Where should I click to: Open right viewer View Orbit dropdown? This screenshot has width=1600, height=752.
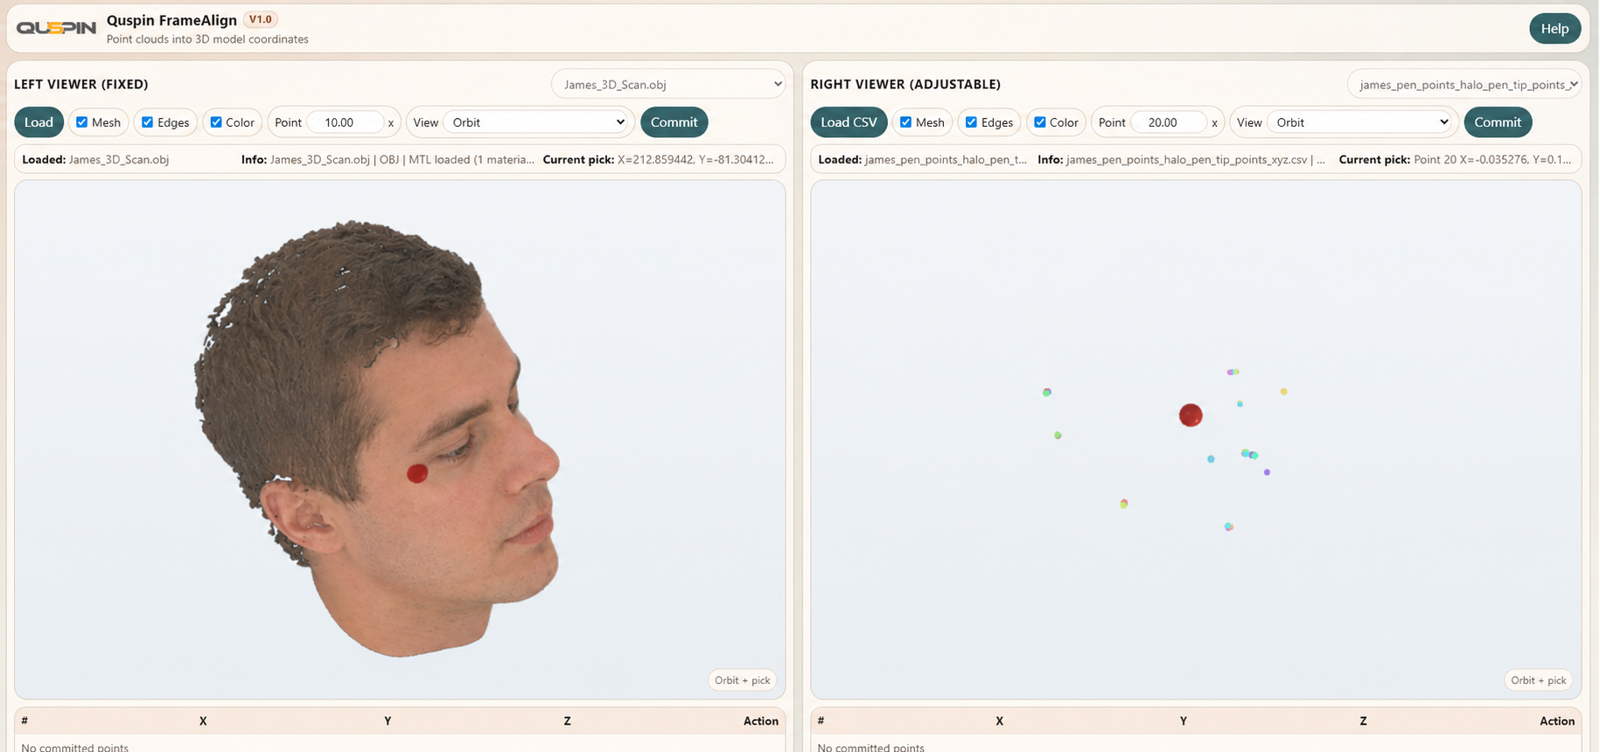point(1360,122)
